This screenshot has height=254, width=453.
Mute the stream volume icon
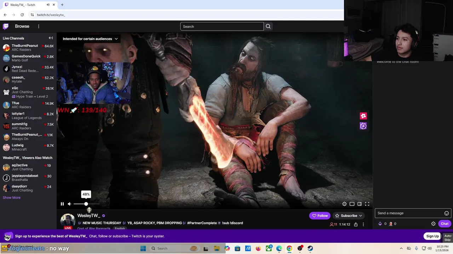coord(69,204)
